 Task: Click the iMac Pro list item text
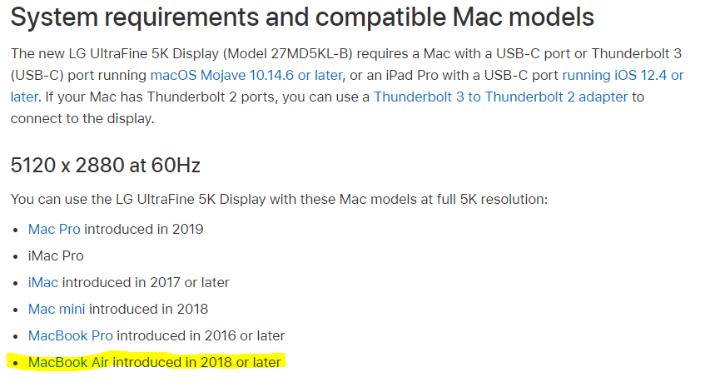point(56,255)
